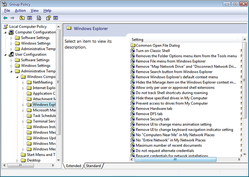Click the tree pane vertical scrollbar thumb
The width and height of the screenshot is (249, 177).
(x=58, y=82)
